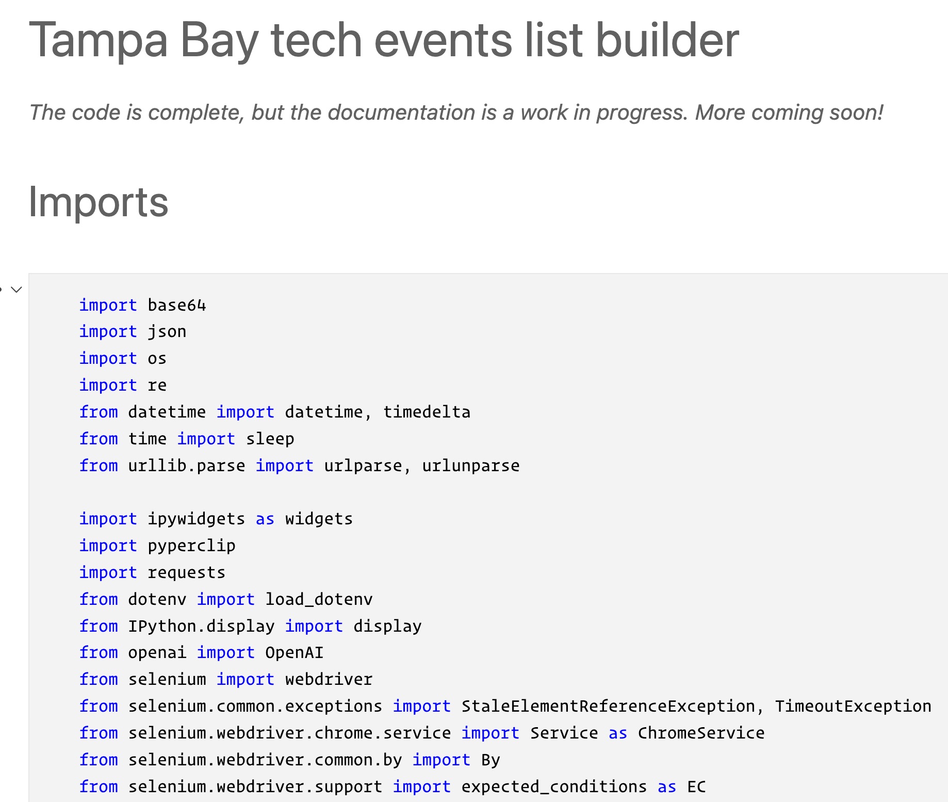Click 'OpenAI' in the openai import line

click(x=294, y=652)
